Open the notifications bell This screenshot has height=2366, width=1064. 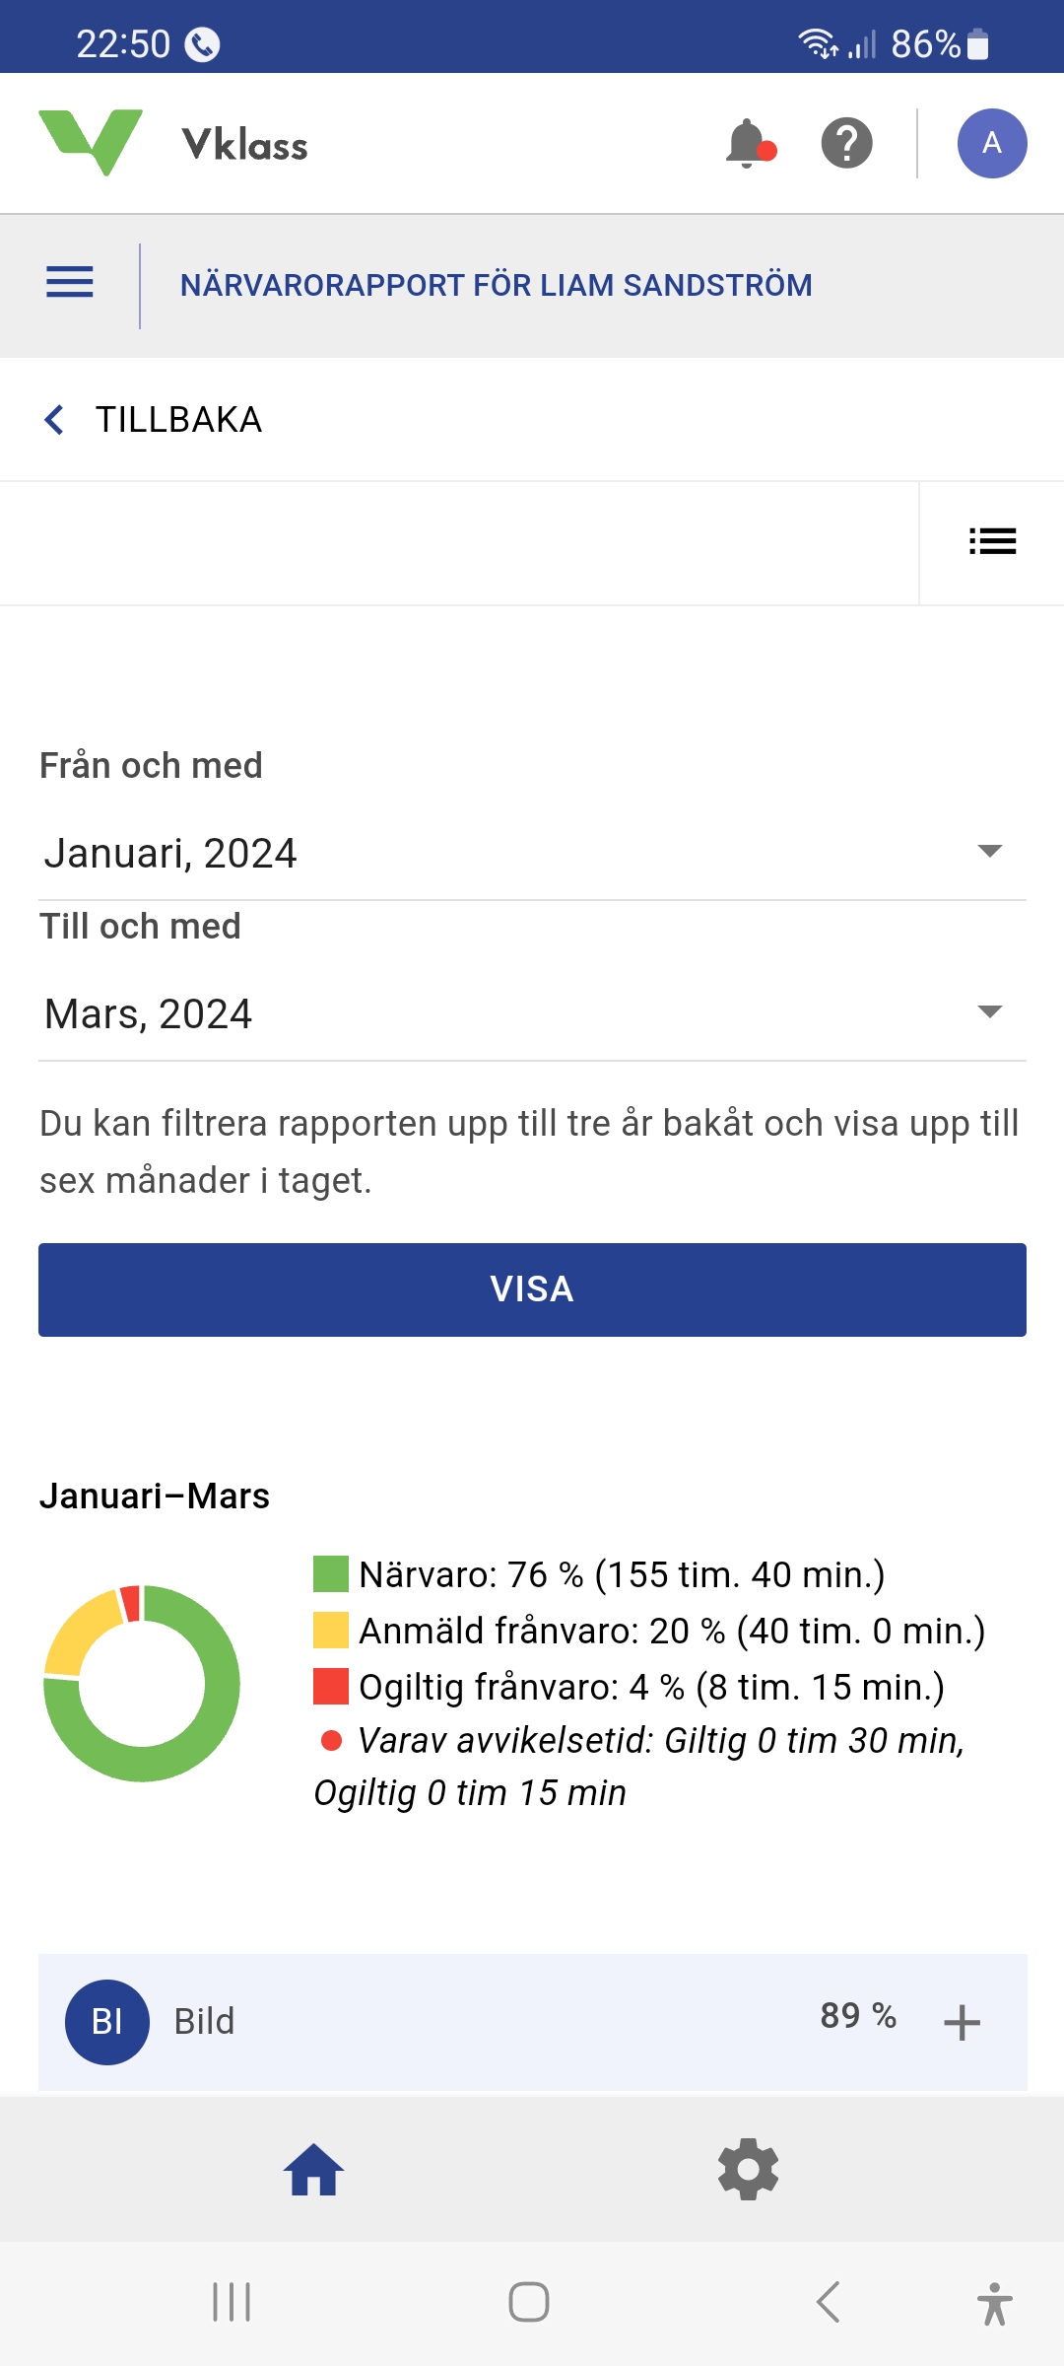click(x=749, y=144)
